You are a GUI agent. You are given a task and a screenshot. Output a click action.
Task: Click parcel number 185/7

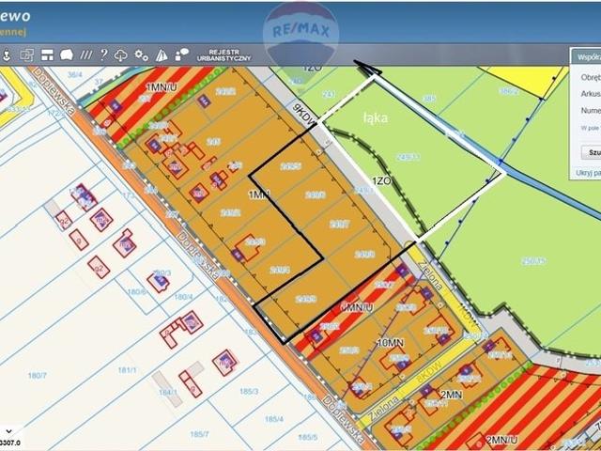[200, 434]
